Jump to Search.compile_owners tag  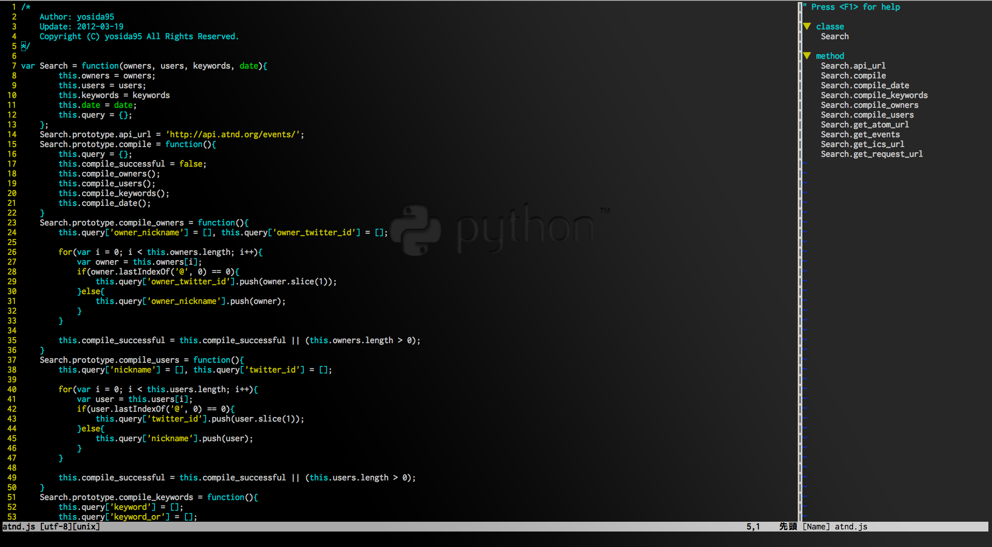coord(869,105)
